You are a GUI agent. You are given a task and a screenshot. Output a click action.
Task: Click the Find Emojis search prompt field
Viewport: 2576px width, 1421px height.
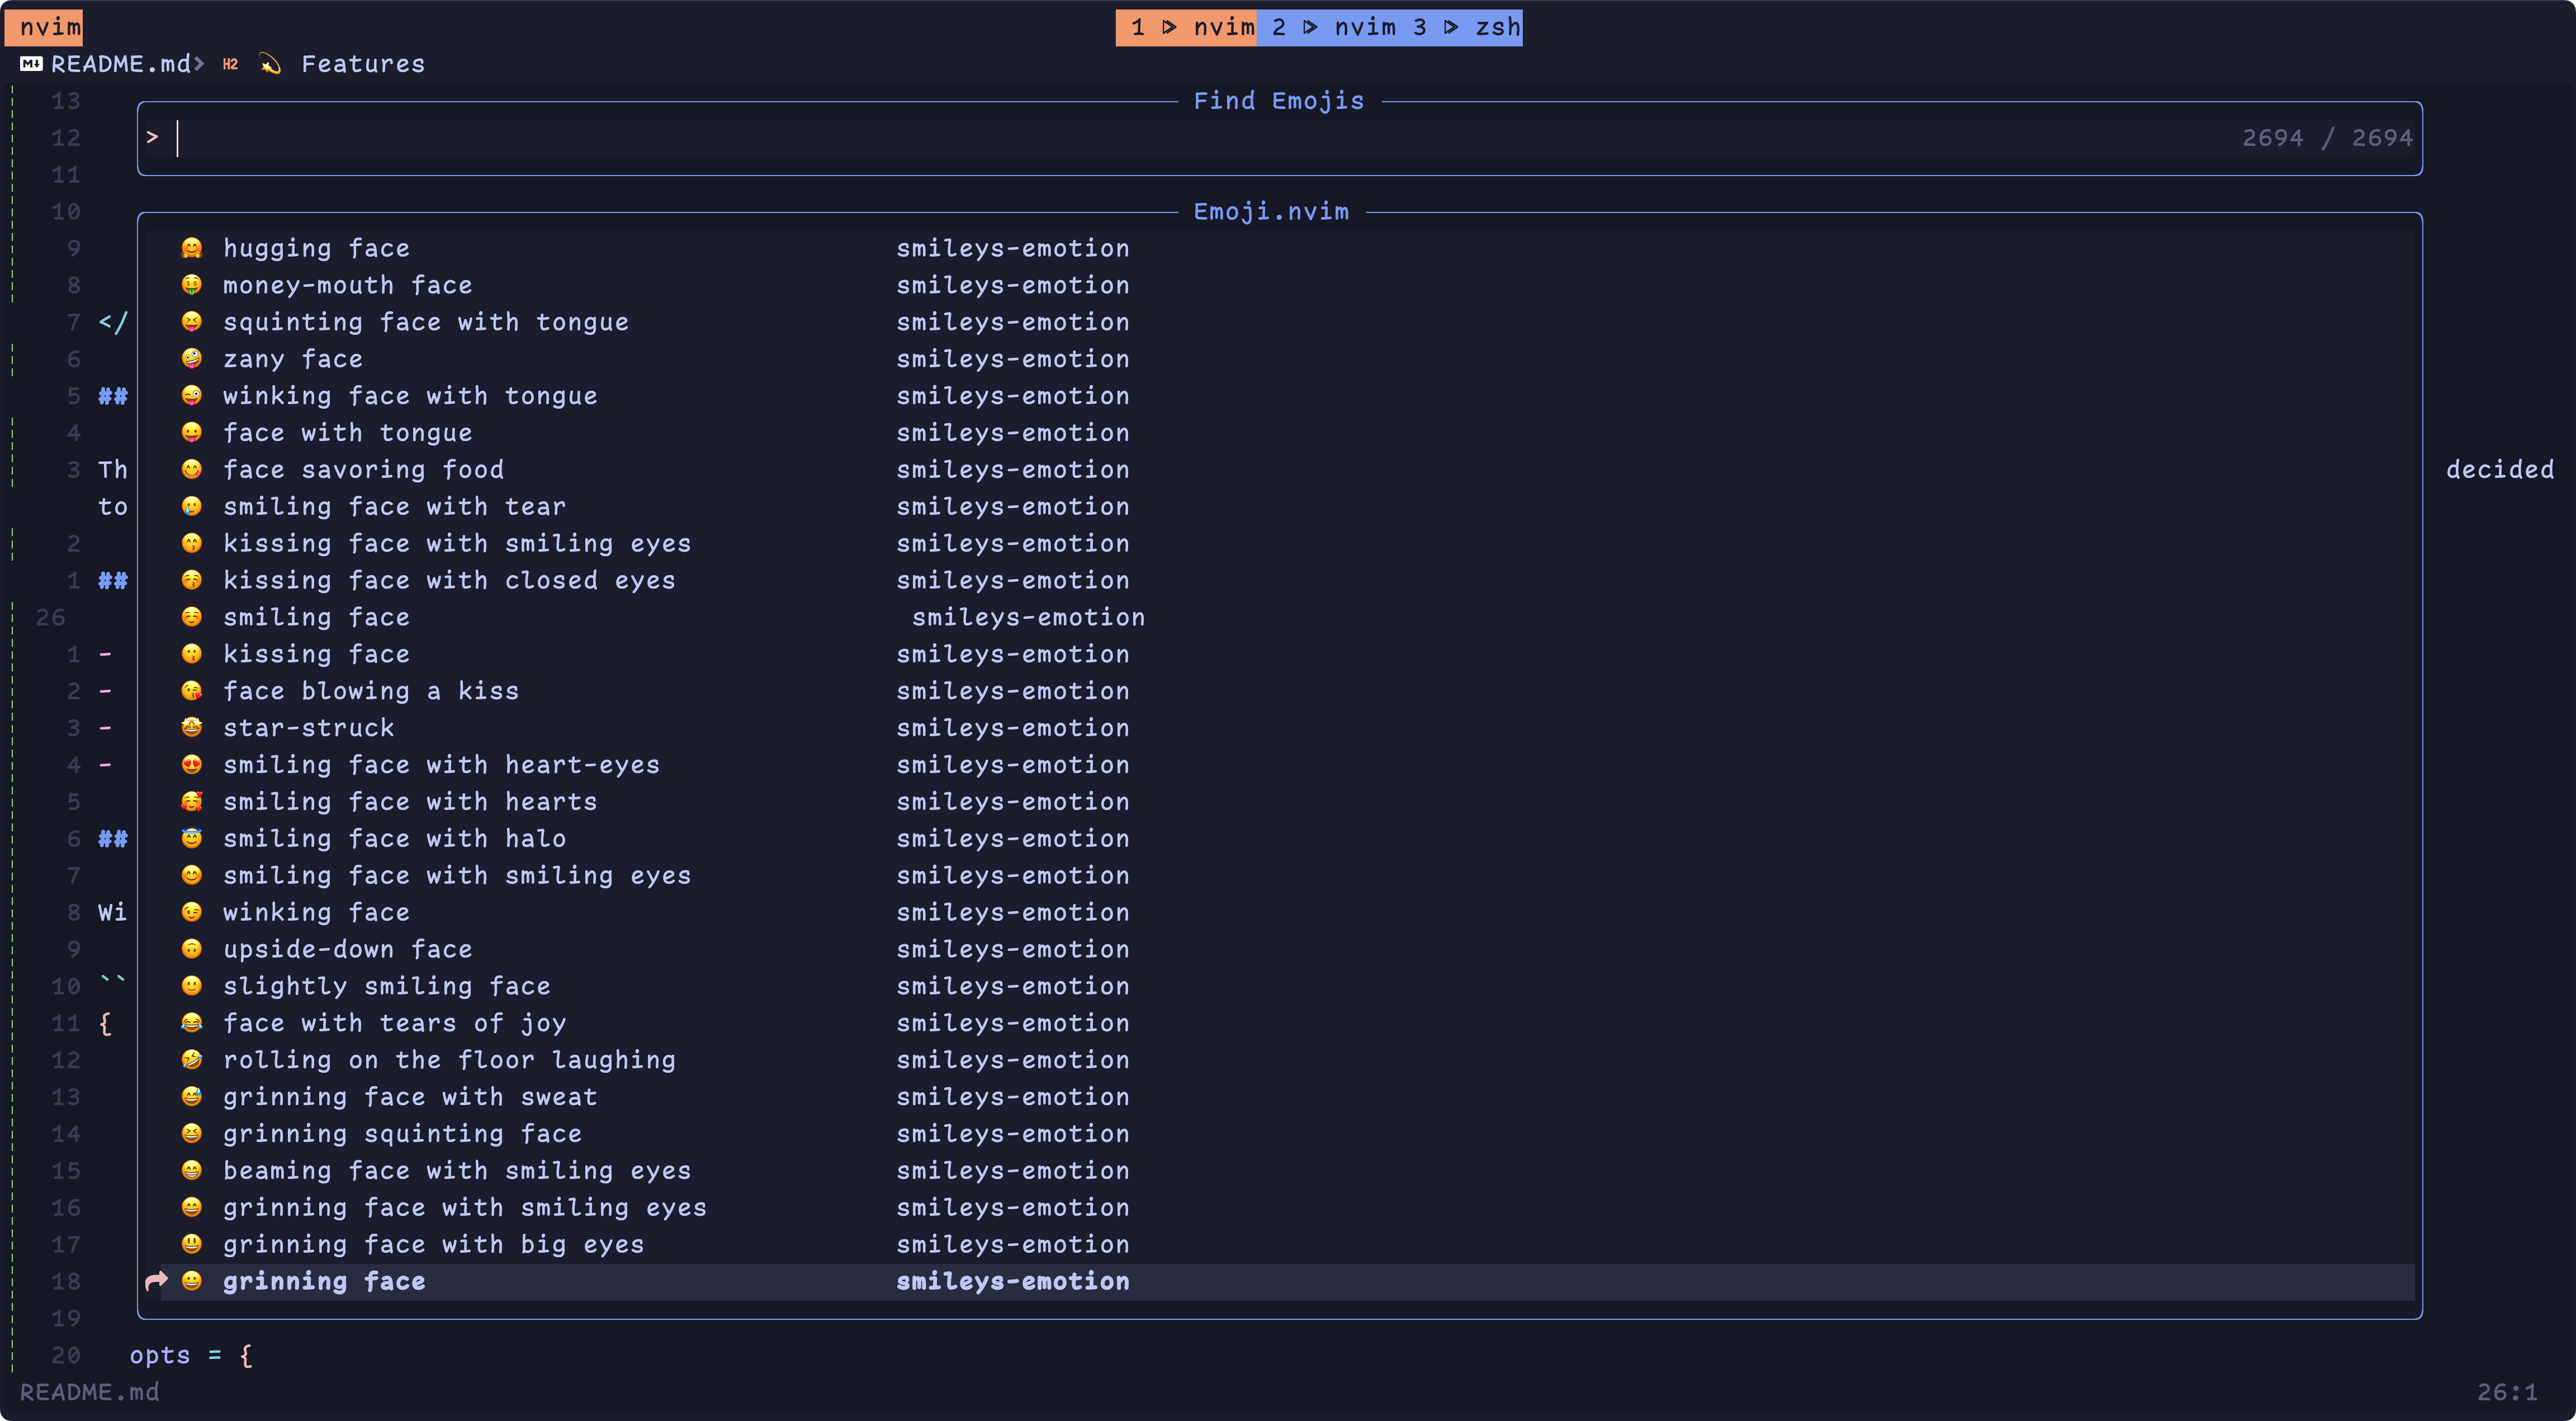tap(1200, 138)
